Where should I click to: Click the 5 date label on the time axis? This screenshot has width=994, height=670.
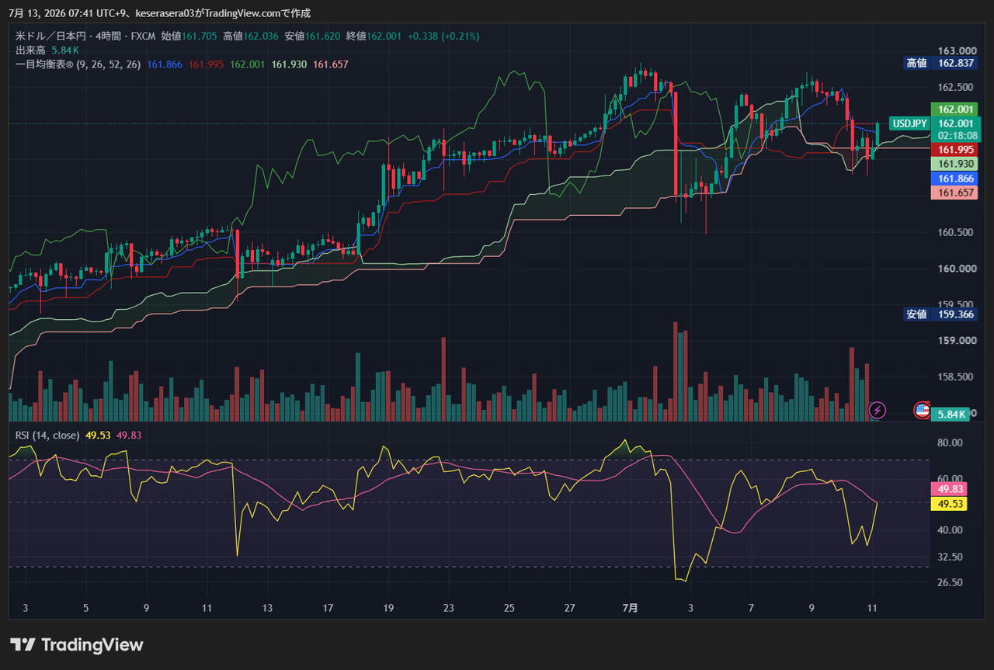click(86, 608)
